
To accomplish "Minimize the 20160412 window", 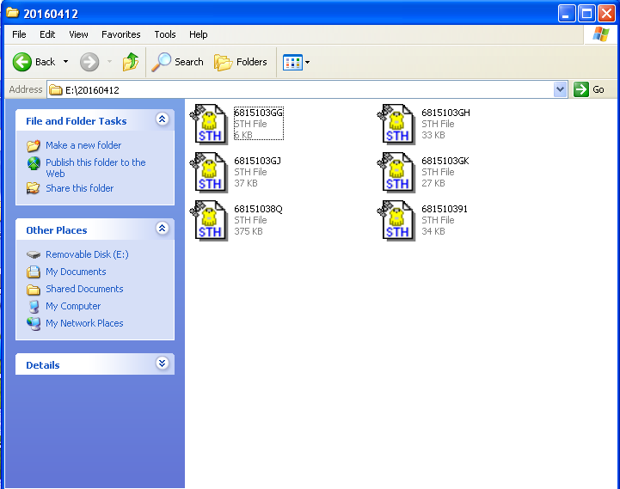I will tap(566, 14).
